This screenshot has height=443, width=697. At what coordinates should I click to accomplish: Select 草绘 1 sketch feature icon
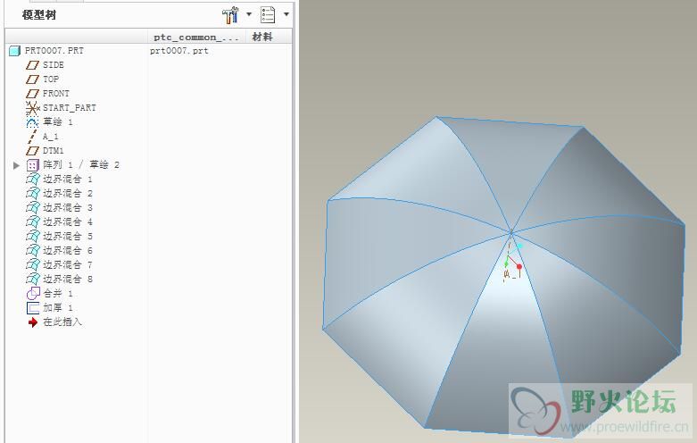pyautogui.click(x=32, y=121)
